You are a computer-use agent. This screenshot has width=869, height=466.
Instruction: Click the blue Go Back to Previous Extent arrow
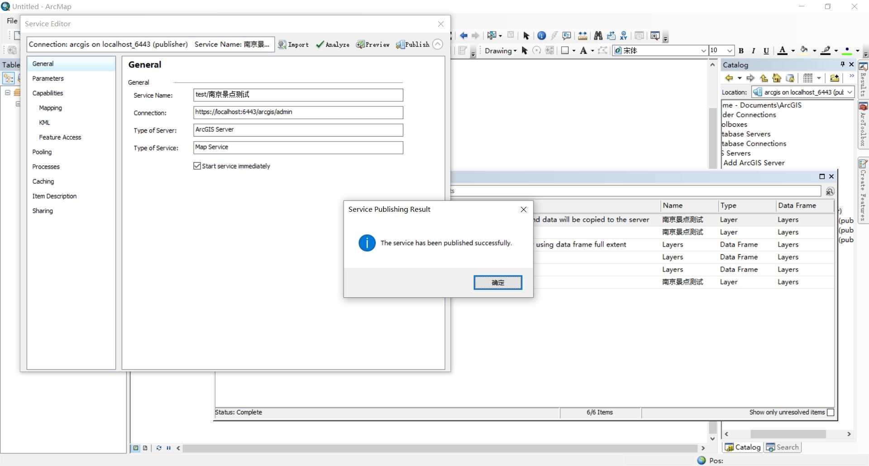coord(463,36)
